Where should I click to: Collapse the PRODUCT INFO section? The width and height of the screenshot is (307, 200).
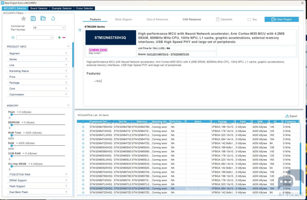[68, 46]
